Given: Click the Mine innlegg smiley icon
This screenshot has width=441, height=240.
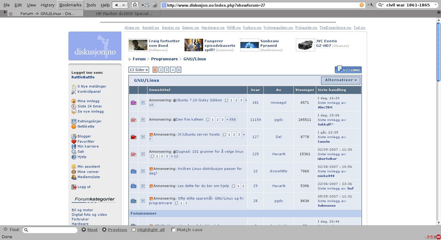Looking at the screenshot, I should (x=74, y=101).
